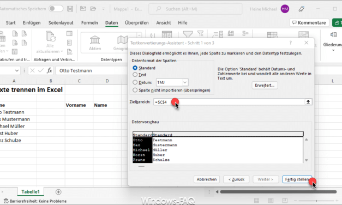Click the accessibility status icon
This screenshot has width=342, height=205.
pos(6,201)
